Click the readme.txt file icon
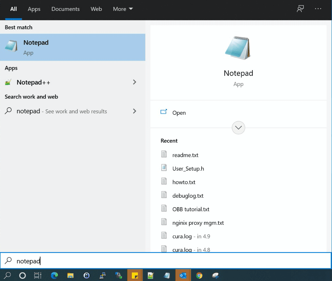Viewport: 332px width, 281px height. (164, 155)
